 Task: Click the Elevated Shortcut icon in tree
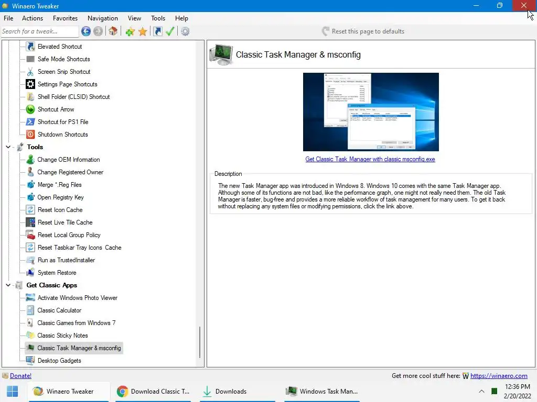pos(30,47)
